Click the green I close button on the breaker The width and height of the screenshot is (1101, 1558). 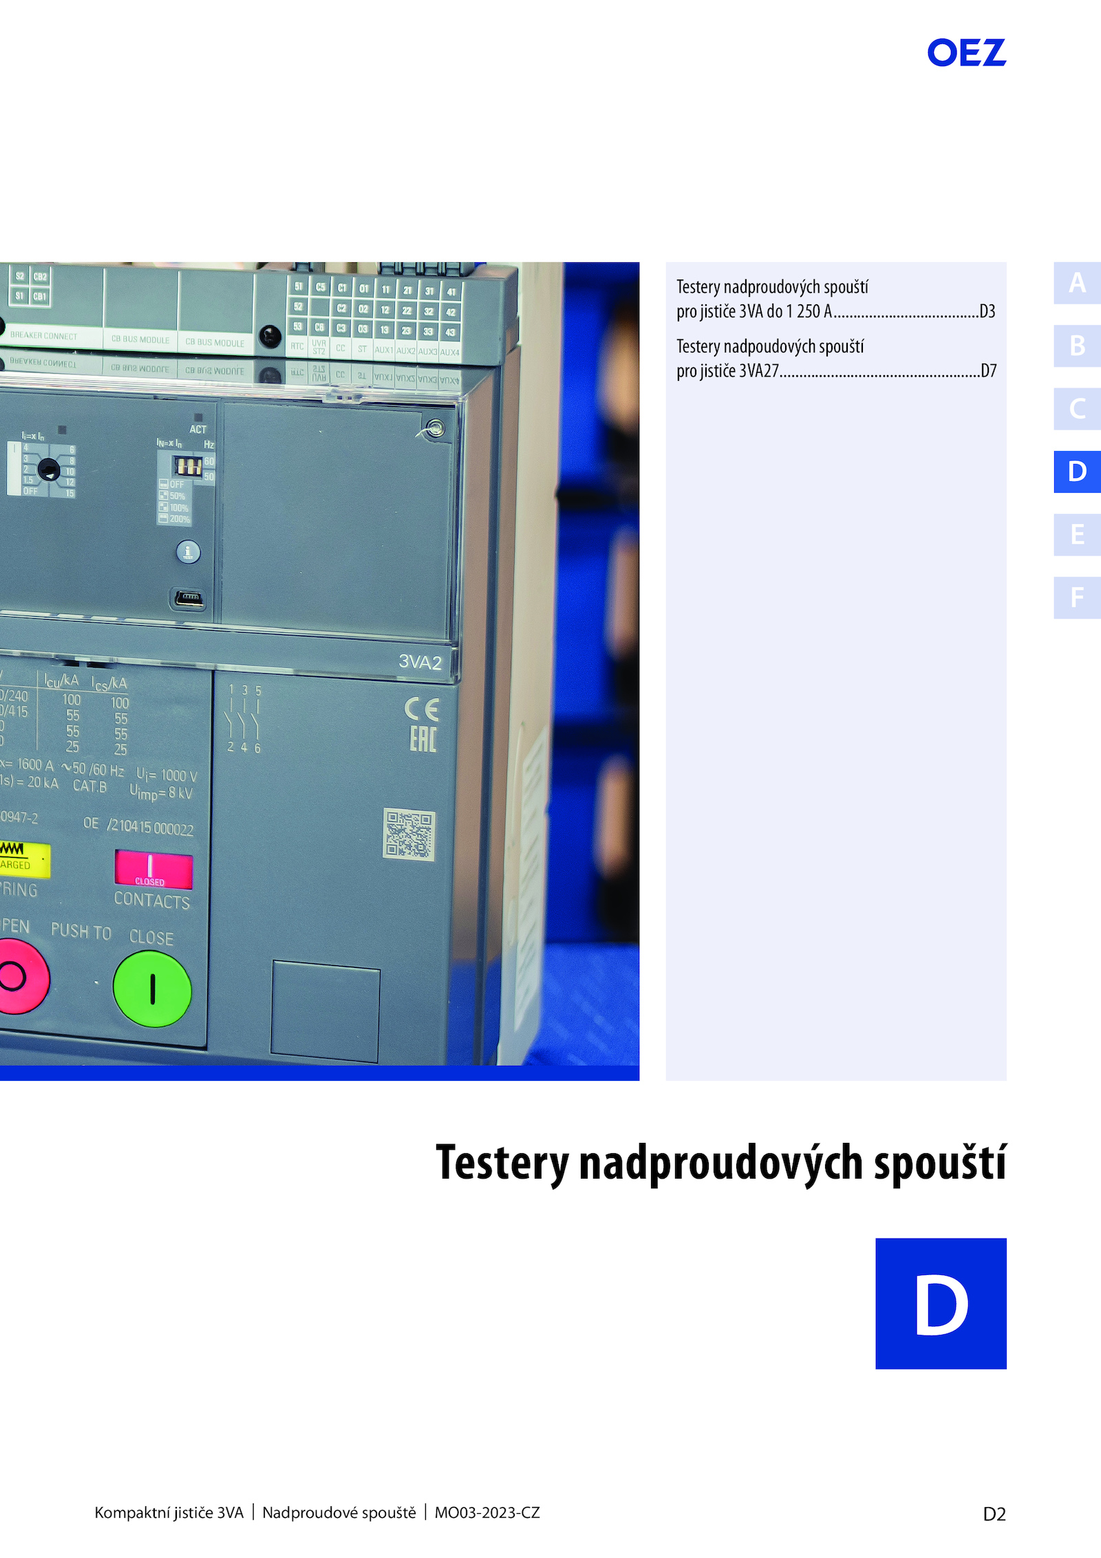(152, 989)
